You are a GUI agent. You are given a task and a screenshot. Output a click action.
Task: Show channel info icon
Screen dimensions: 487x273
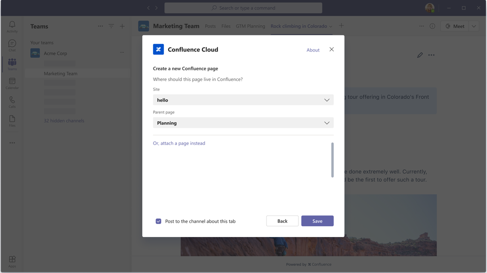(432, 26)
